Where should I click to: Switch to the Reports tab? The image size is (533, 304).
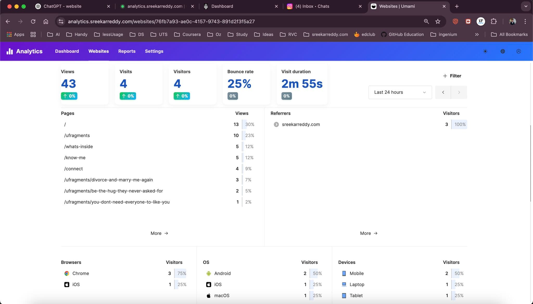(x=127, y=51)
